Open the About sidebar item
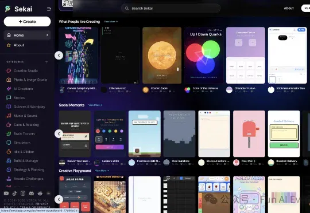The image size is (310, 213). [x=28, y=45]
